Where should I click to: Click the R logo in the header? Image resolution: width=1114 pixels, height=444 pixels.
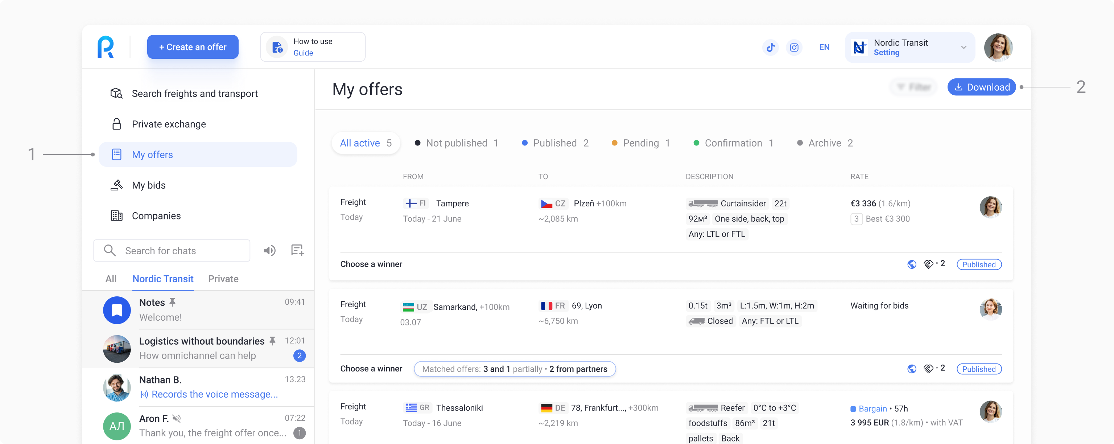[x=106, y=47]
